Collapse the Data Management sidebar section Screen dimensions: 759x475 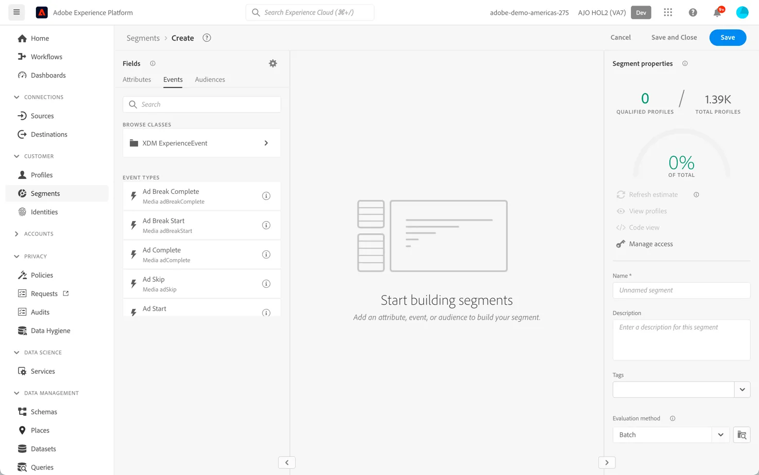(16, 393)
